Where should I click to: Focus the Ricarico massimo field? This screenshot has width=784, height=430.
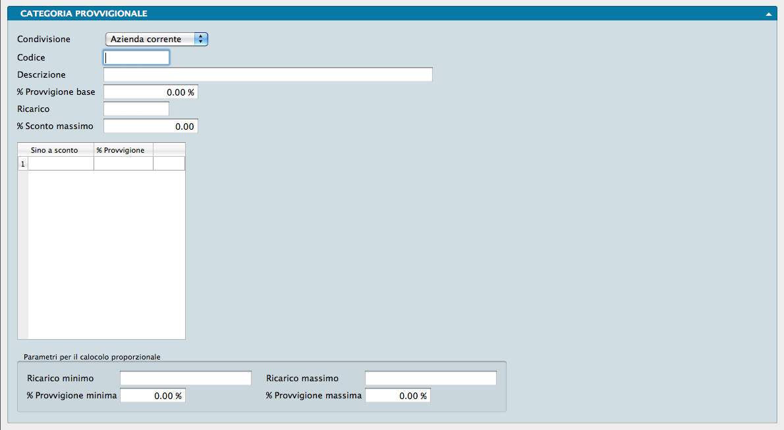point(430,379)
